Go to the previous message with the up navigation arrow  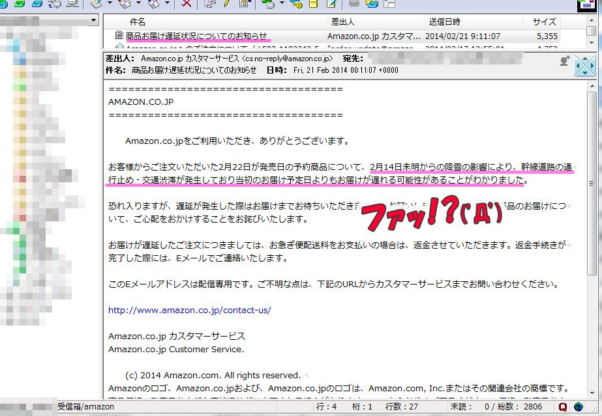585,59
